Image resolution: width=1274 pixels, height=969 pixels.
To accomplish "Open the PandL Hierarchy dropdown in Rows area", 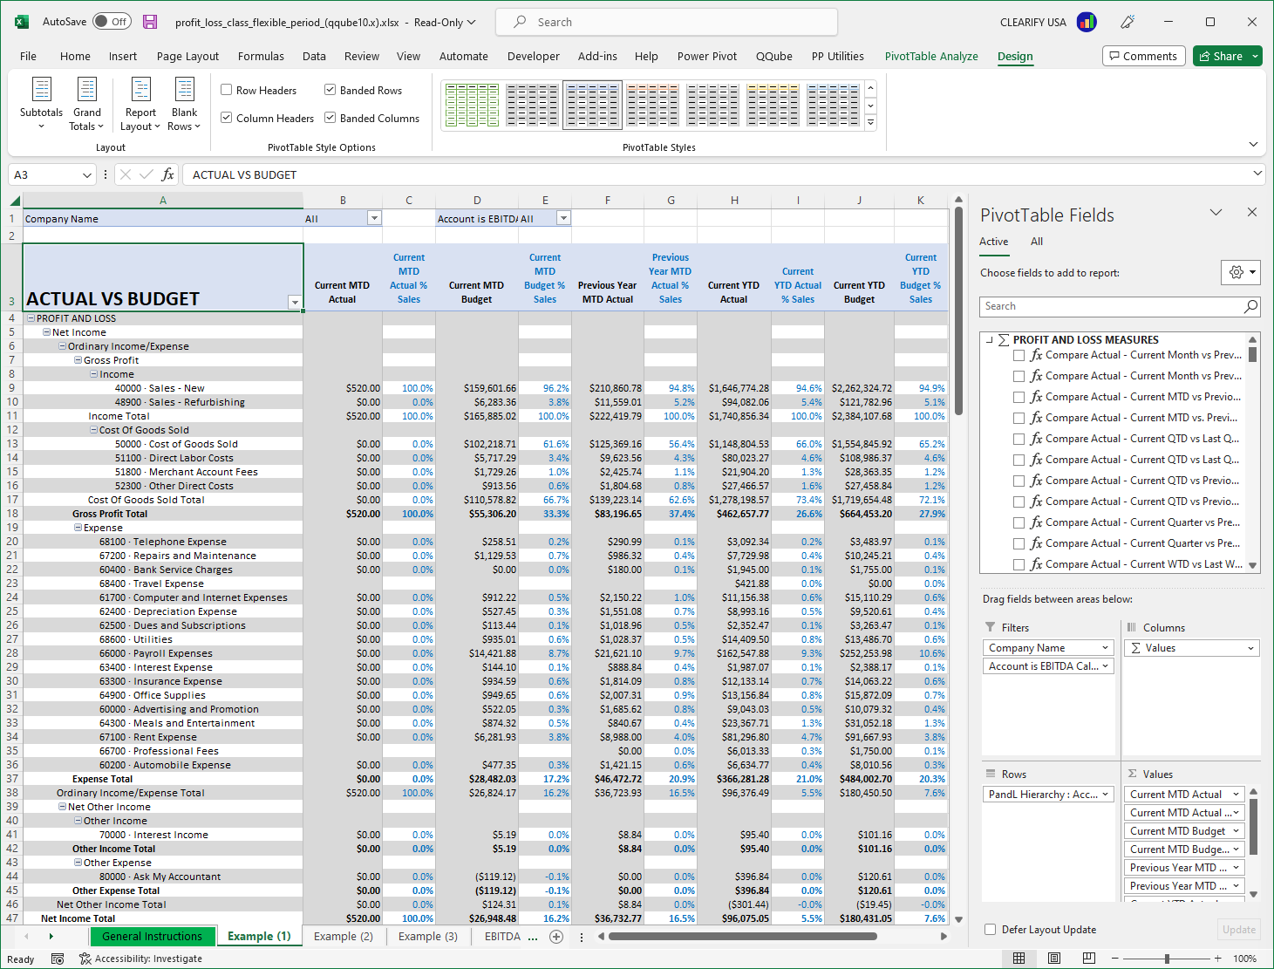I will (x=1106, y=794).
